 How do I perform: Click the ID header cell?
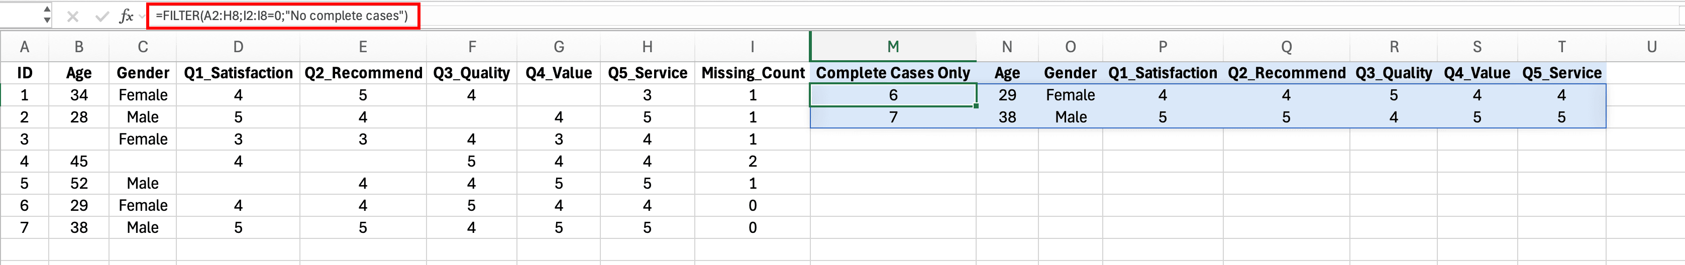tap(24, 73)
